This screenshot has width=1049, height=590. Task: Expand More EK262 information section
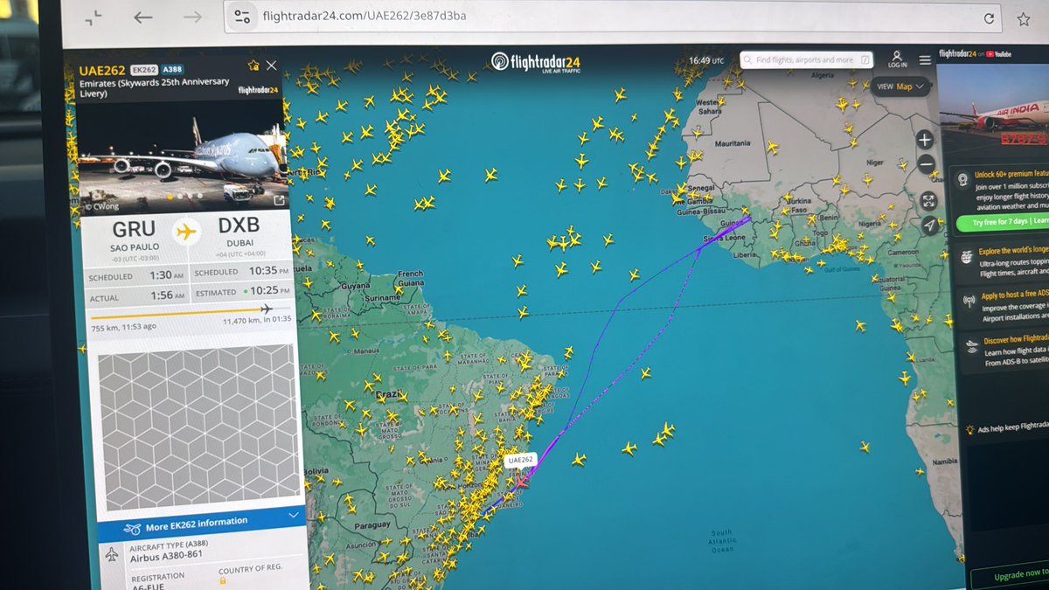[x=201, y=523]
